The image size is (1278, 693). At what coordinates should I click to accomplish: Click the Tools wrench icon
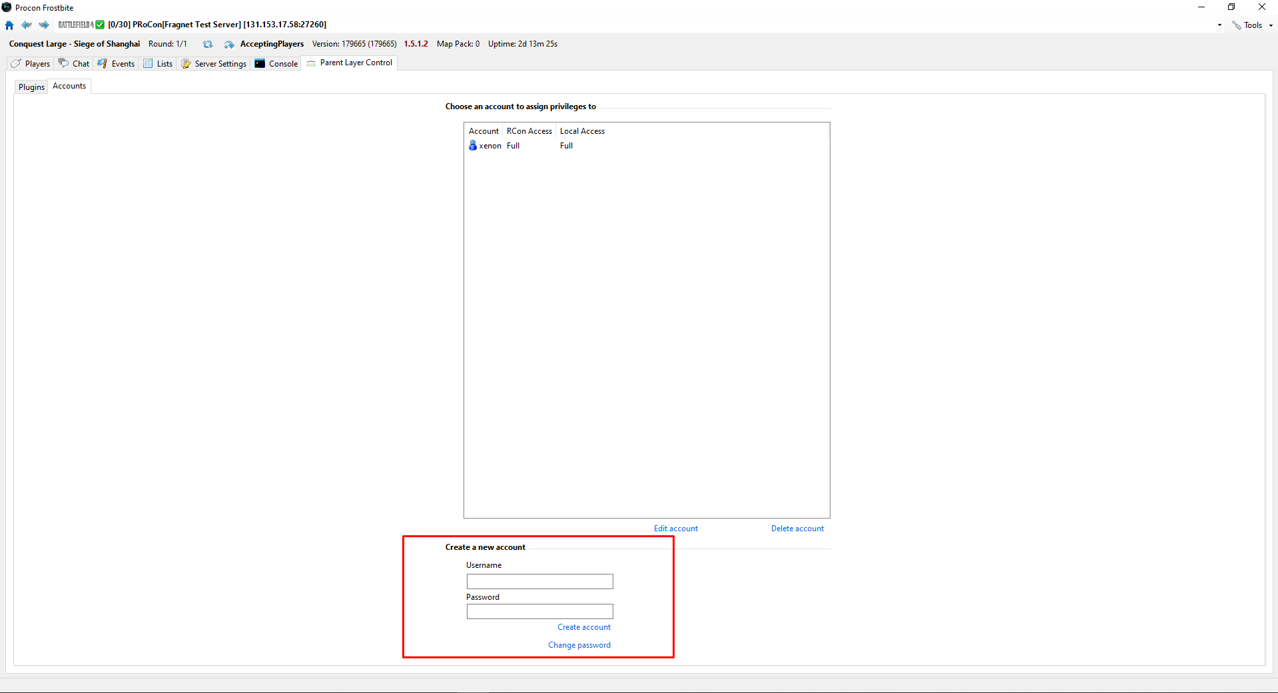pos(1236,25)
